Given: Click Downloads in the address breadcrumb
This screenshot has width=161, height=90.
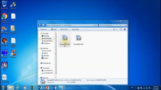Looking at the screenshot, I should [67, 25].
